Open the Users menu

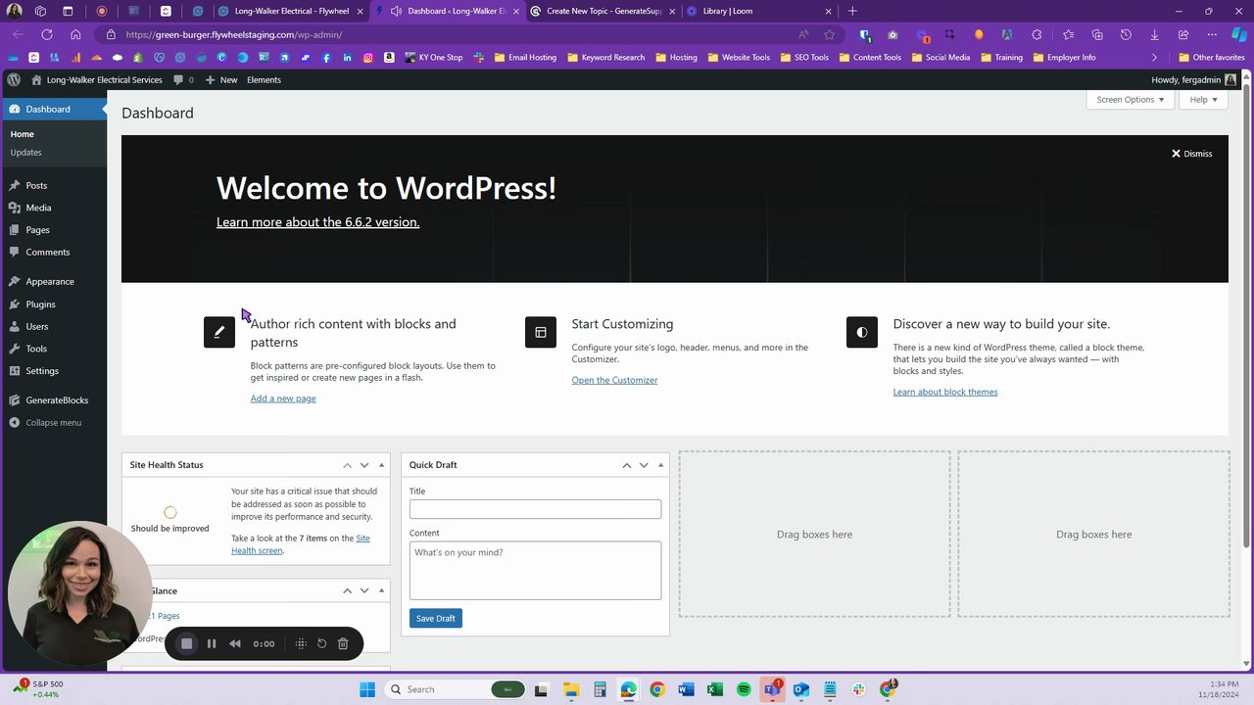(x=36, y=326)
